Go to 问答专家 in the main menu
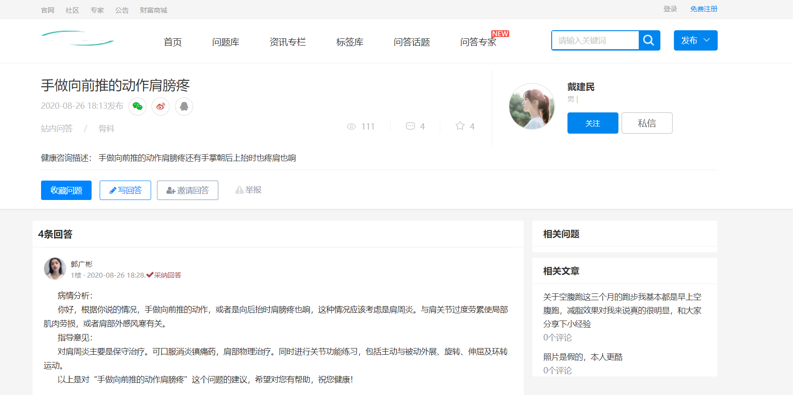 point(478,42)
